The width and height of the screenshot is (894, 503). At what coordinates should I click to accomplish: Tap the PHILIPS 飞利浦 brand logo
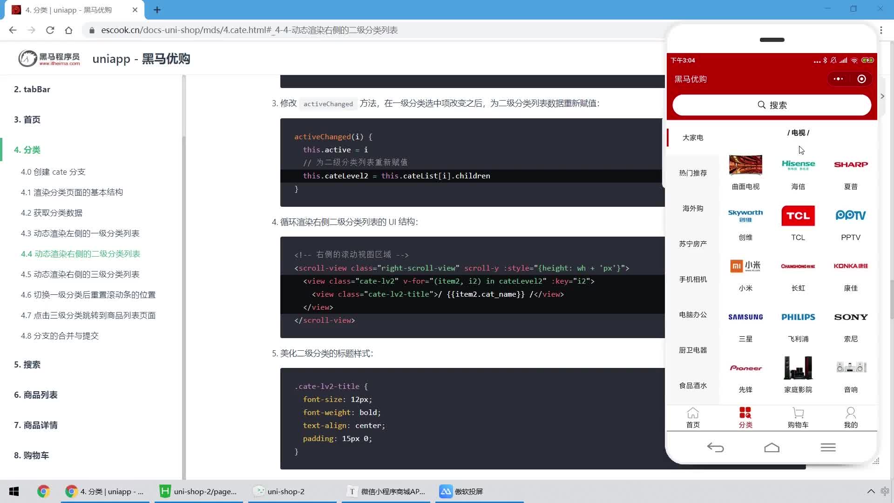[798, 317]
